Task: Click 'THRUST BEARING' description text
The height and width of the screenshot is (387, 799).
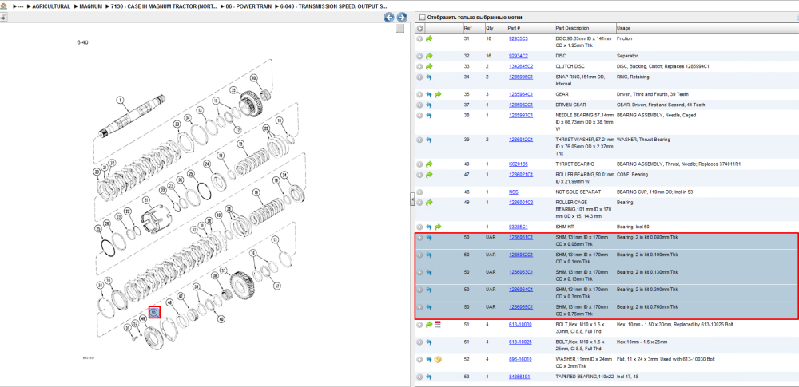Action: point(574,164)
